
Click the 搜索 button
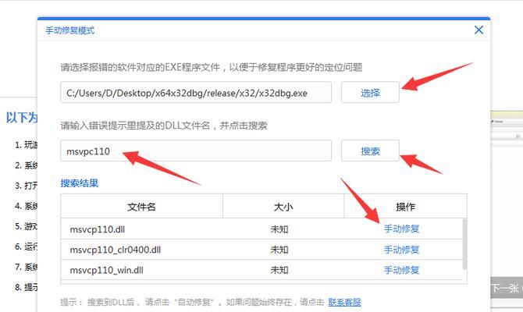pyautogui.click(x=370, y=151)
